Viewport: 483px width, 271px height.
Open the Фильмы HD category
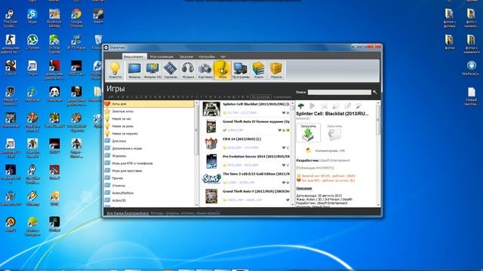point(152,70)
